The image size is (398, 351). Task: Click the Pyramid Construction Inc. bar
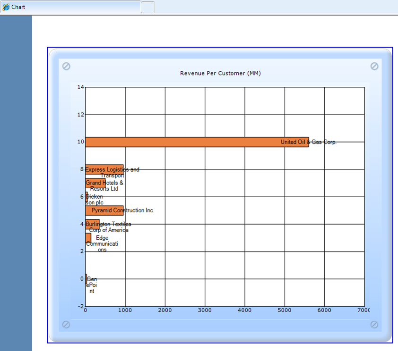coord(104,210)
